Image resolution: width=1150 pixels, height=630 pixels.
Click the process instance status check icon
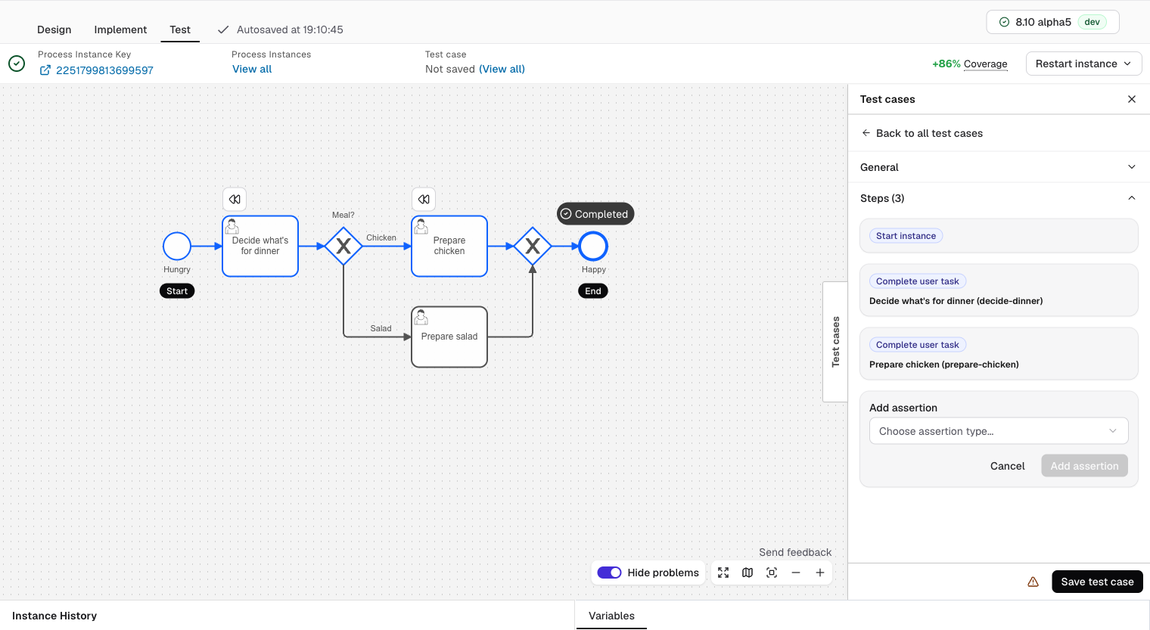coord(17,64)
